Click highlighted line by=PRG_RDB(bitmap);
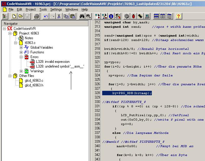The width and height of the screenshot is (205, 161). tap(127, 93)
